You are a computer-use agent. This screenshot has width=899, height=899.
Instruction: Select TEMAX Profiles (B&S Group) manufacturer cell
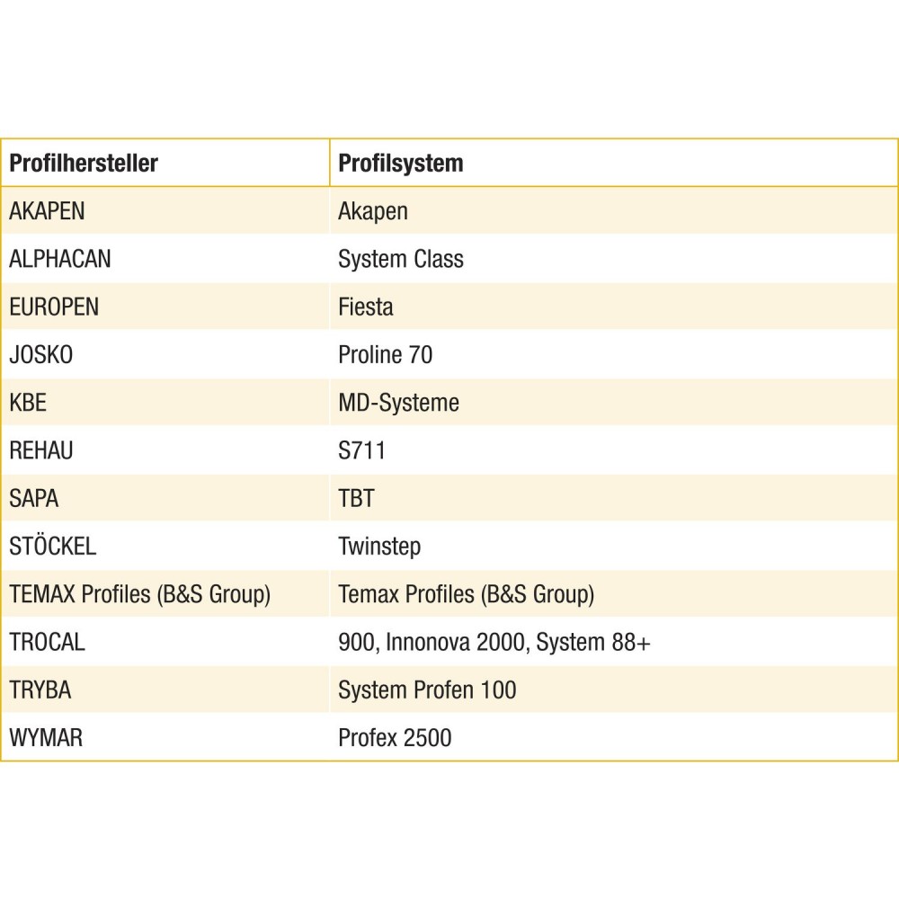click(139, 594)
